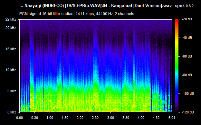Select the 10 kHz frequency axis label
Image resolution: width=201 pixels, height=125 pixels.
point(11,70)
